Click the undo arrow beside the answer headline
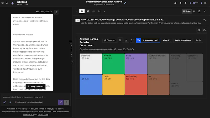 [204, 20]
